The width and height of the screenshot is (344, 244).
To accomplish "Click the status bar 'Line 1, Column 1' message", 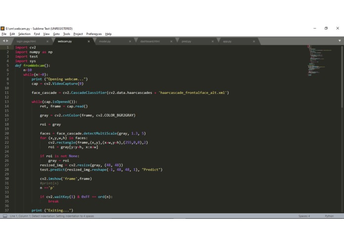I will click(52, 216).
